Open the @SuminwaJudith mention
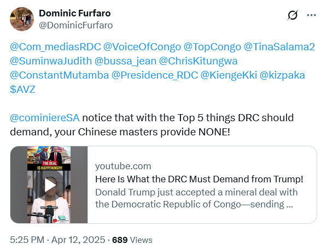327x250 pixels. [x=51, y=61]
